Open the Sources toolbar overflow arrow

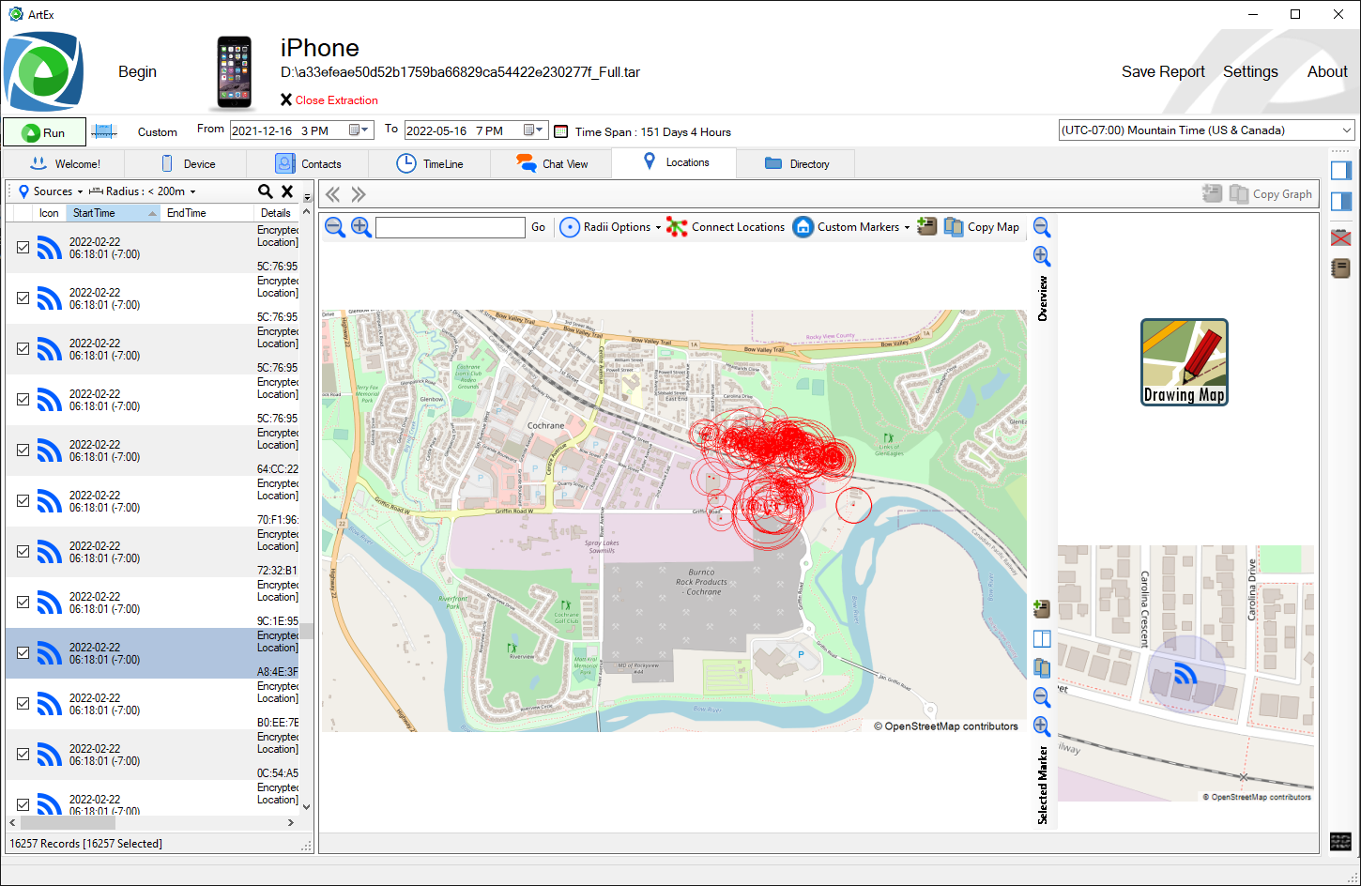[x=307, y=197]
